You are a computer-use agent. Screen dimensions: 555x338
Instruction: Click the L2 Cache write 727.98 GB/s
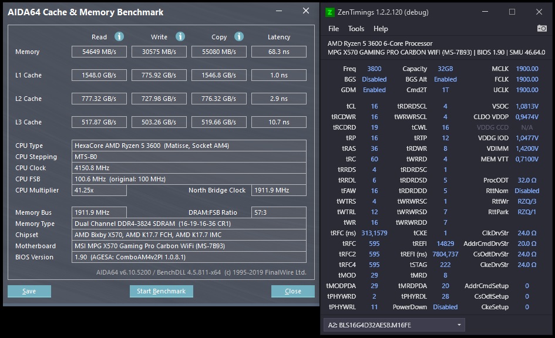coord(159,99)
